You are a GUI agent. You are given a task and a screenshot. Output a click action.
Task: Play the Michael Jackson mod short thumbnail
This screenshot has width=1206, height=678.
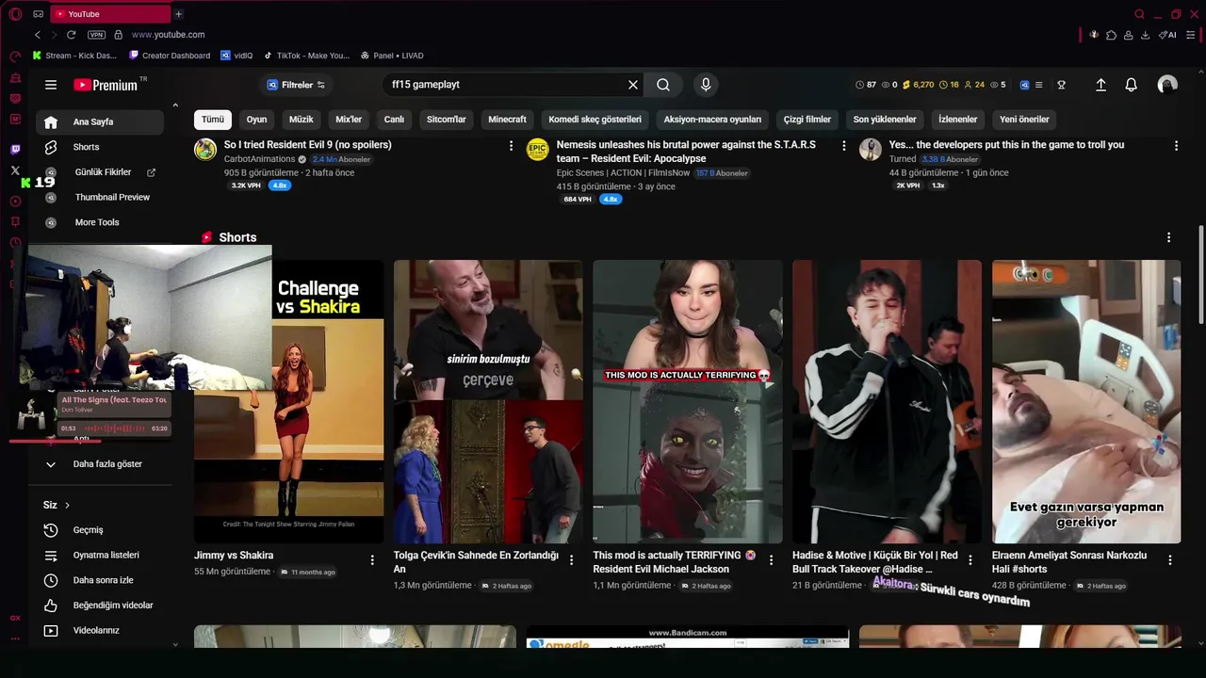(688, 402)
